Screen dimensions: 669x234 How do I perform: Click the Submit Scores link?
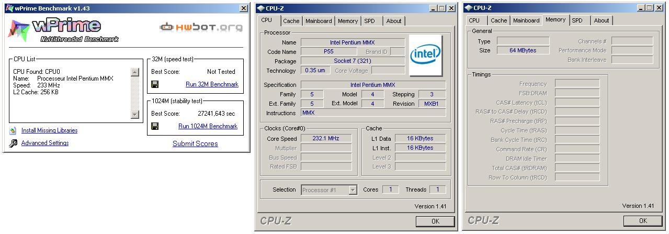coord(195,143)
